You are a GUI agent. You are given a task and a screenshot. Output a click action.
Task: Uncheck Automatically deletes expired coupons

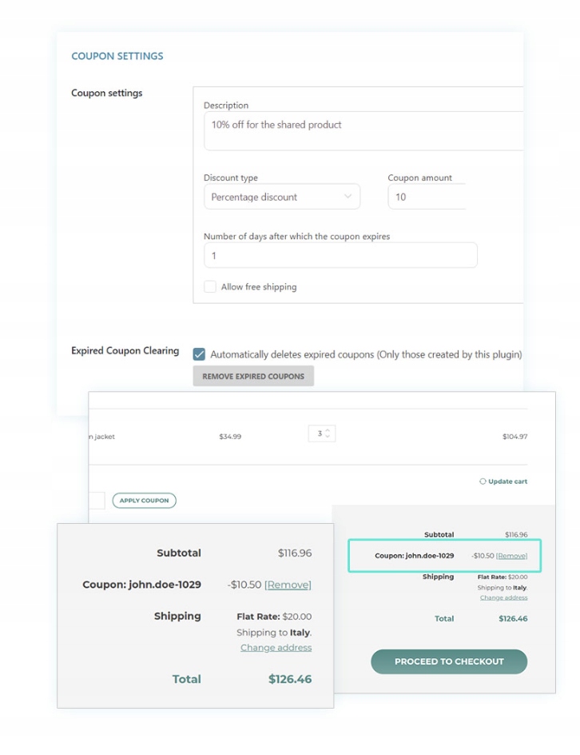click(199, 354)
